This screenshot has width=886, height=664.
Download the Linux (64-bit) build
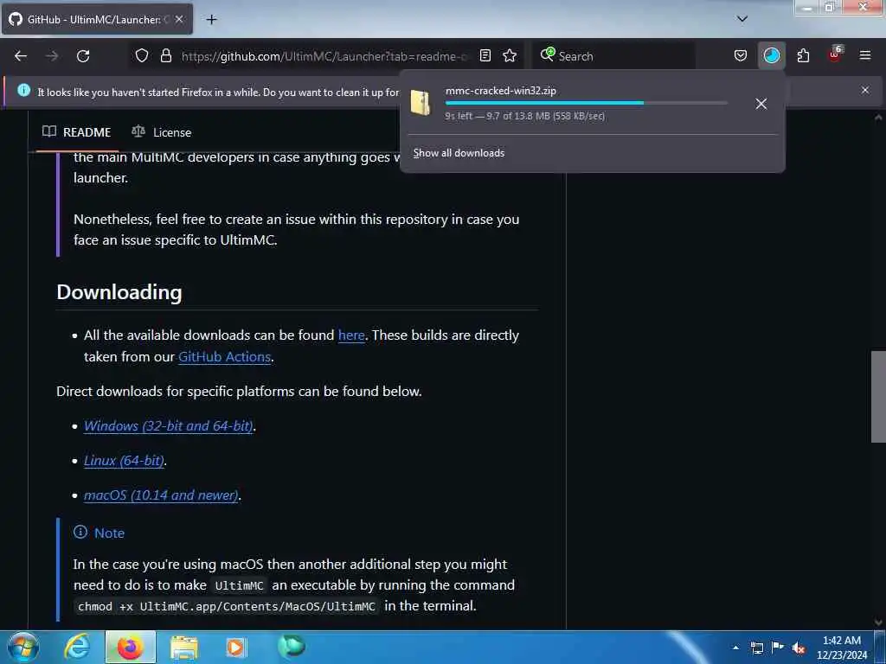point(124,460)
